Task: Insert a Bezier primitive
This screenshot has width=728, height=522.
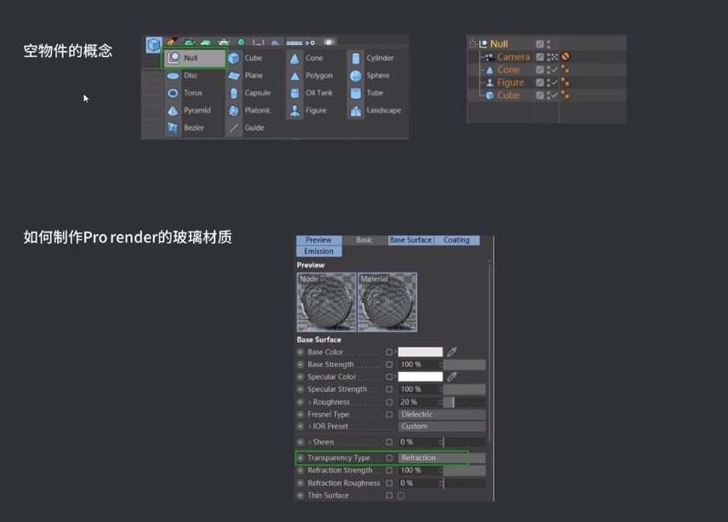Action: (186, 128)
